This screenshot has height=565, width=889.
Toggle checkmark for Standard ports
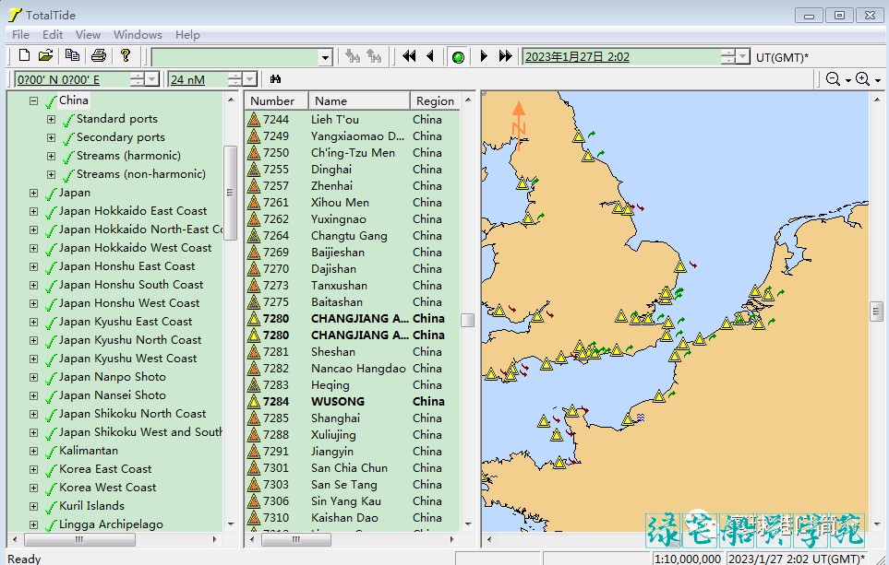68,120
